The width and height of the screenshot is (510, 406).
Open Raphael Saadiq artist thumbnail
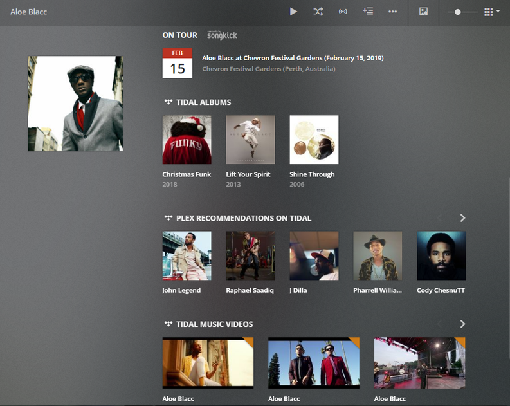point(250,255)
